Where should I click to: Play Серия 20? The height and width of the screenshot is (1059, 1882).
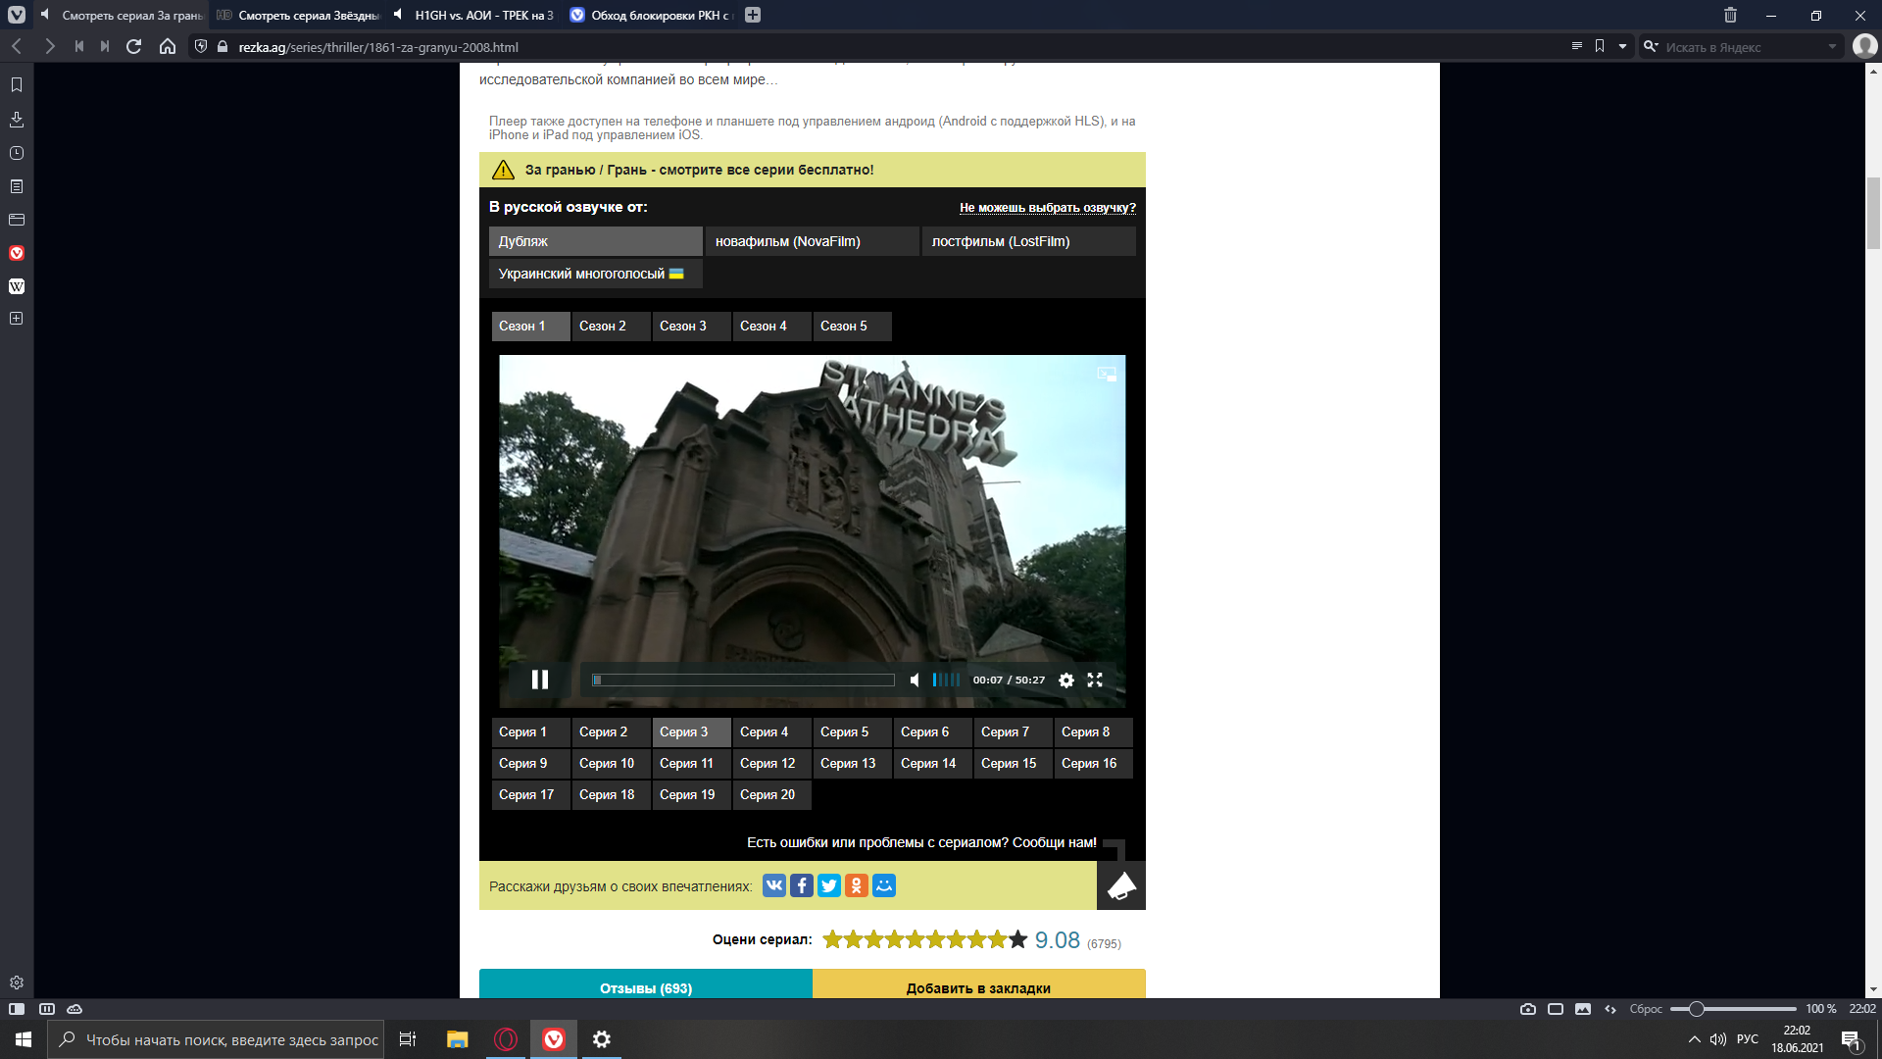tap(772, 794)
